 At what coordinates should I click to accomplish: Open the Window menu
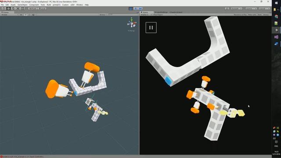point(79,5)
